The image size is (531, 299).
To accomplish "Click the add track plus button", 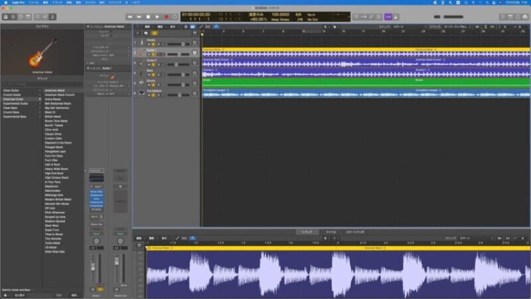I will (138, 32).
